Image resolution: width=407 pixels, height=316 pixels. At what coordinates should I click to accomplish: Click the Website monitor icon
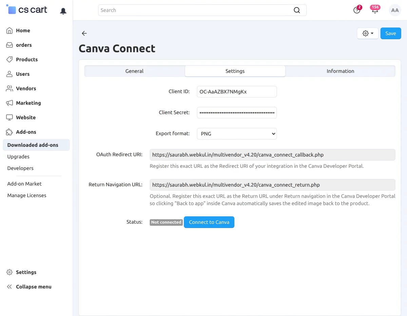tap(9, 117)
